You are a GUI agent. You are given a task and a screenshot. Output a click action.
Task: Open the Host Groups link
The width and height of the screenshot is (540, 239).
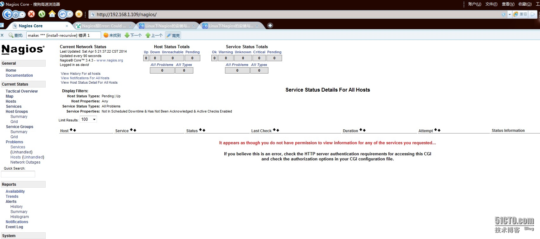pyautogui.click(x=17, y=112)
